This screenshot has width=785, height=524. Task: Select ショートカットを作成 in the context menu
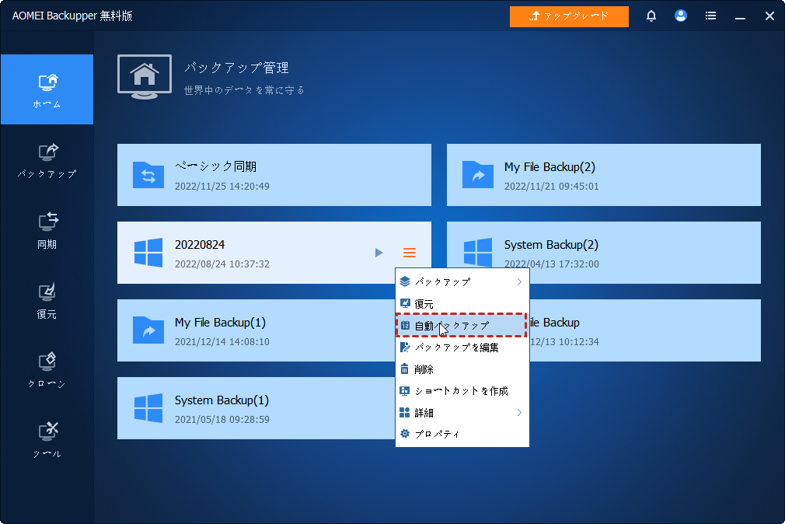(x=462, y=391)
